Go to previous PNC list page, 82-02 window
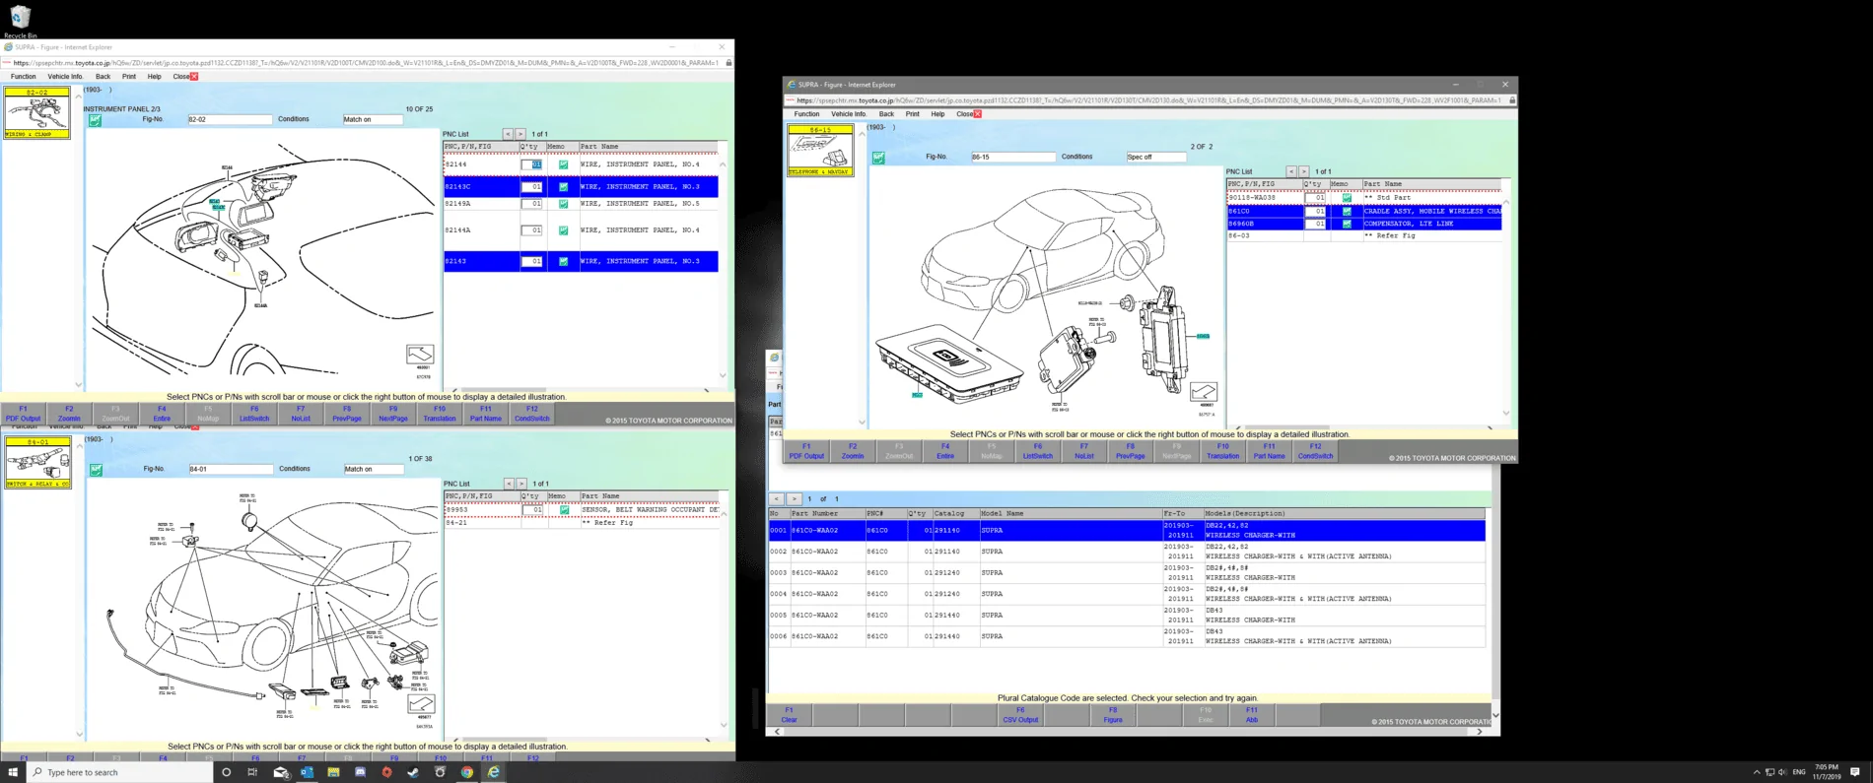This screenshot has height=783, width=1873. tap(508, 134)
